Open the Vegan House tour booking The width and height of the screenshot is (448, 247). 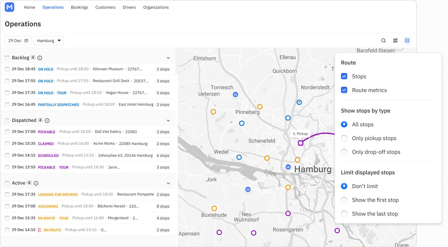click(88, 93)
